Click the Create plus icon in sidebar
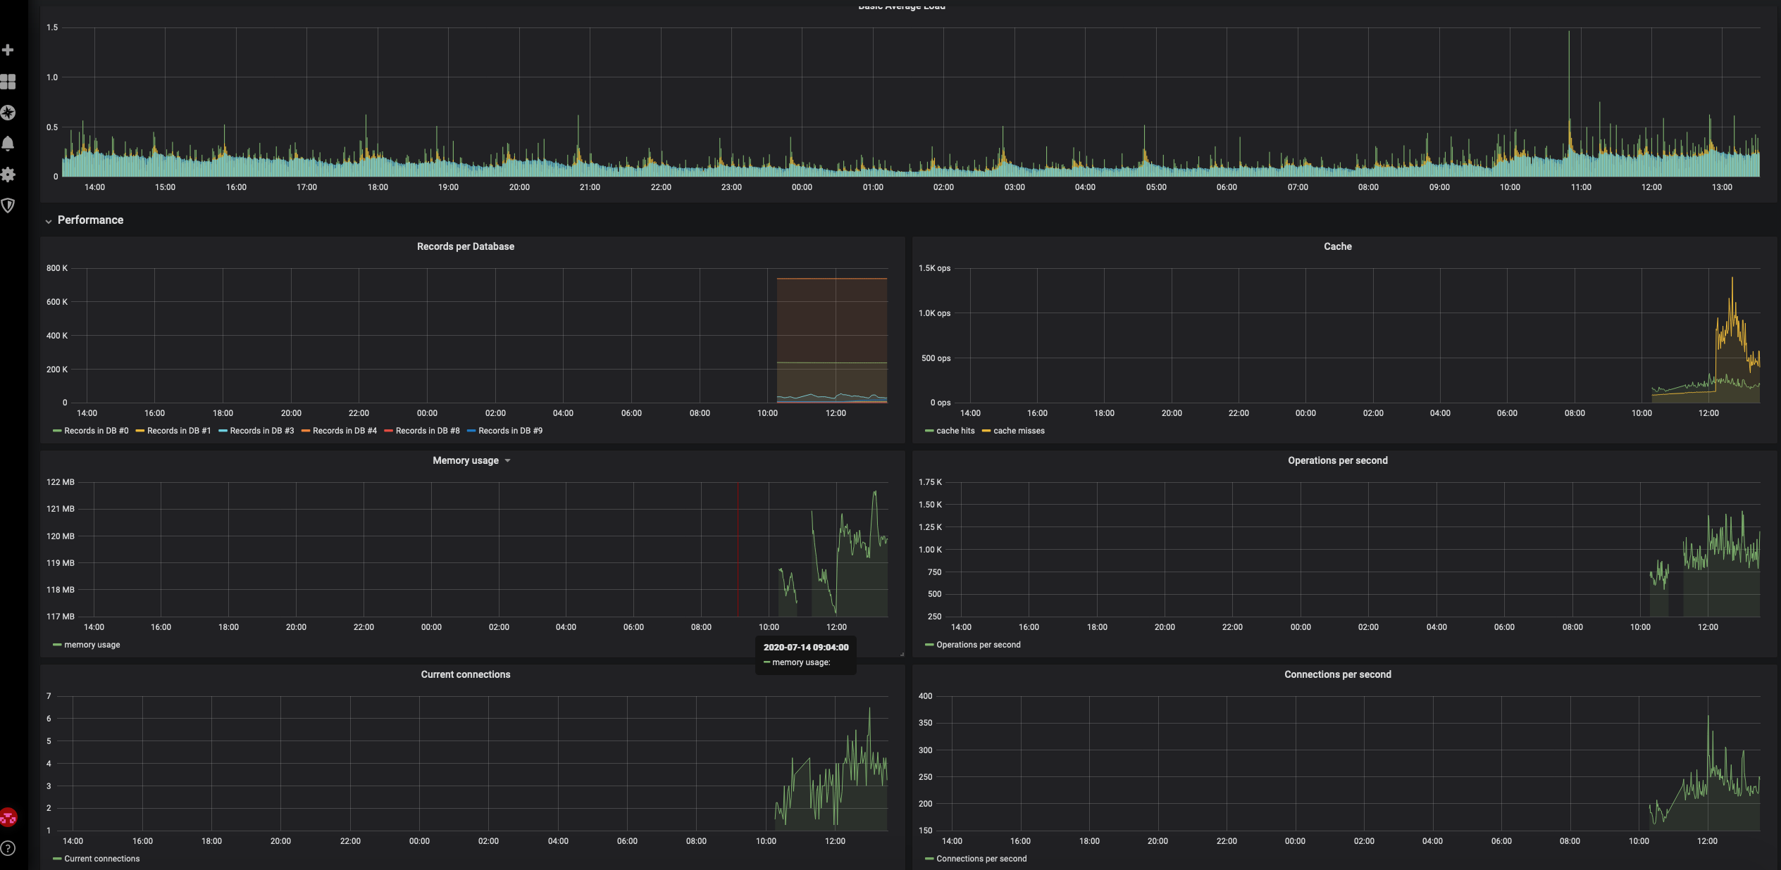The width and height of the screenshot is (1781, 870). (x=8, y=50)
